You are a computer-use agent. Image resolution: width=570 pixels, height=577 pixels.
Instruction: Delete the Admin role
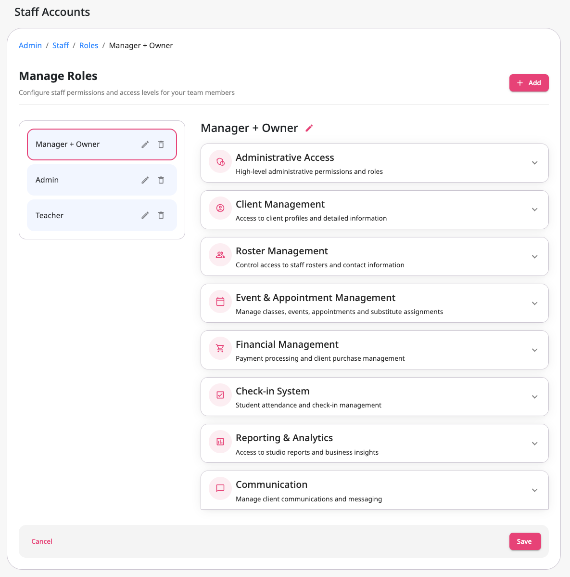(x=161, y=180)
